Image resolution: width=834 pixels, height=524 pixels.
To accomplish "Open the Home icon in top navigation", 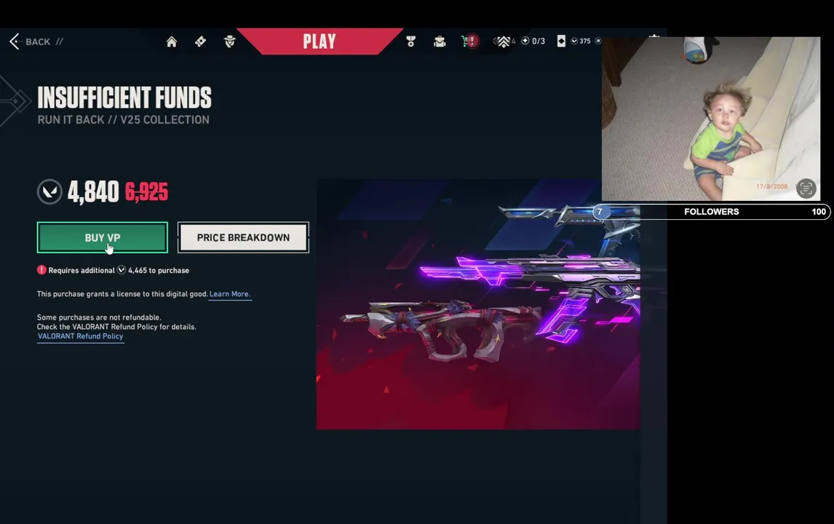I will click(171, 41).
